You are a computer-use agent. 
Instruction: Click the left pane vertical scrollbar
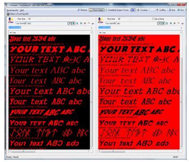(x=92, y=102)
